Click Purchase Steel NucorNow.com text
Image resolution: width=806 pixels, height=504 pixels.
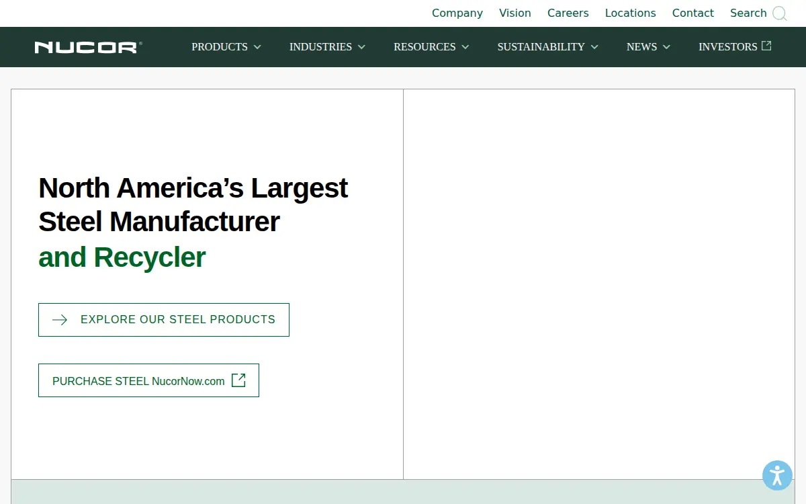(x=138, y=381)
